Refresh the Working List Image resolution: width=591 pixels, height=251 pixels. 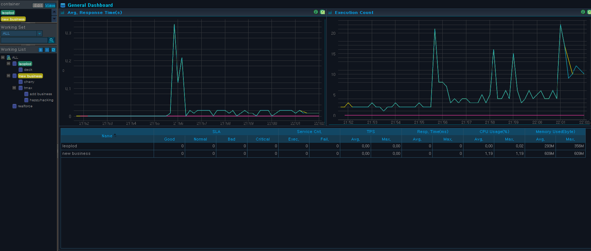53,50
